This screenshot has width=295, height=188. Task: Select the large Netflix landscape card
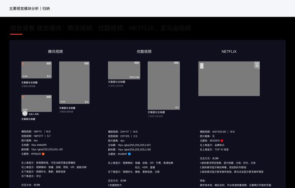tap(229, 78)
